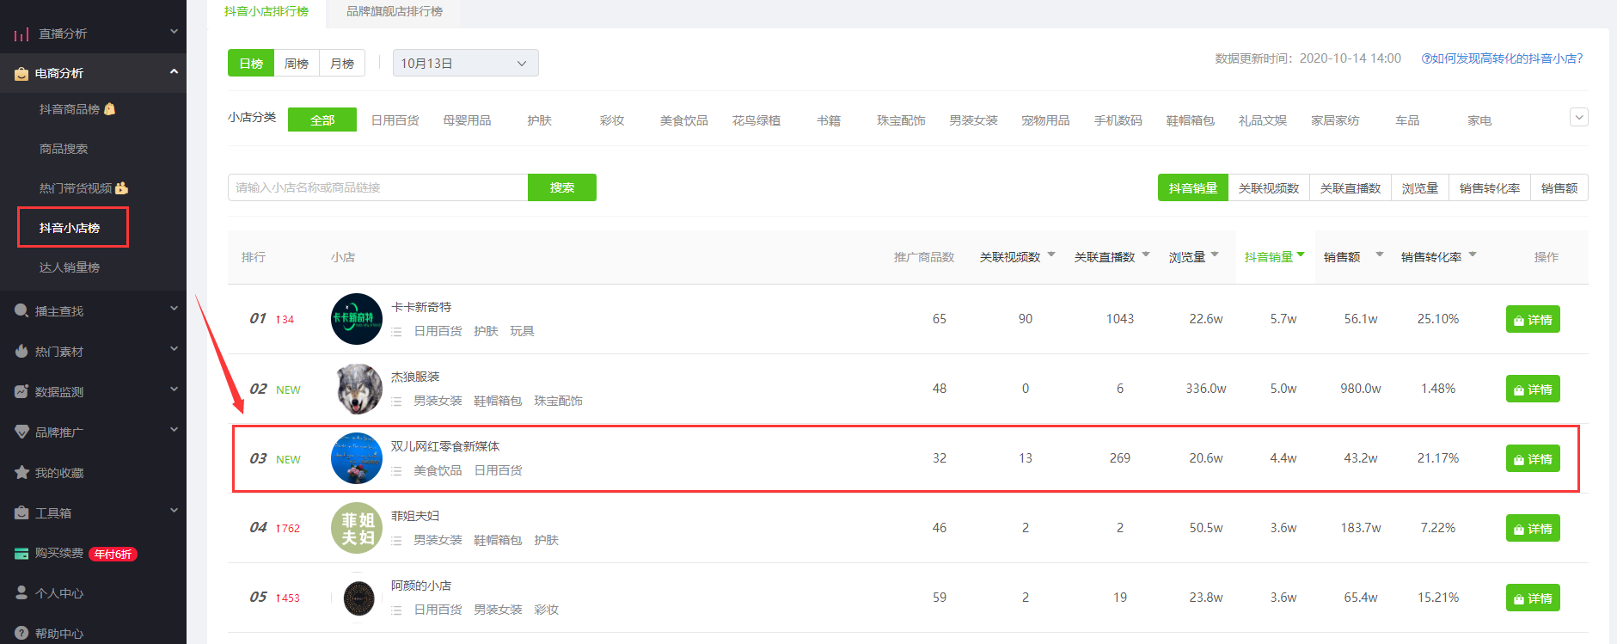Click the 热门带货视频 badge icon

tap(121, 188)
